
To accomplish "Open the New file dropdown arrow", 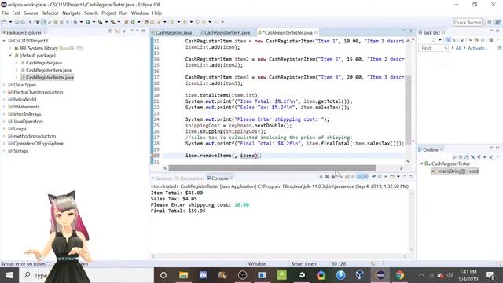I will [10, 22].
